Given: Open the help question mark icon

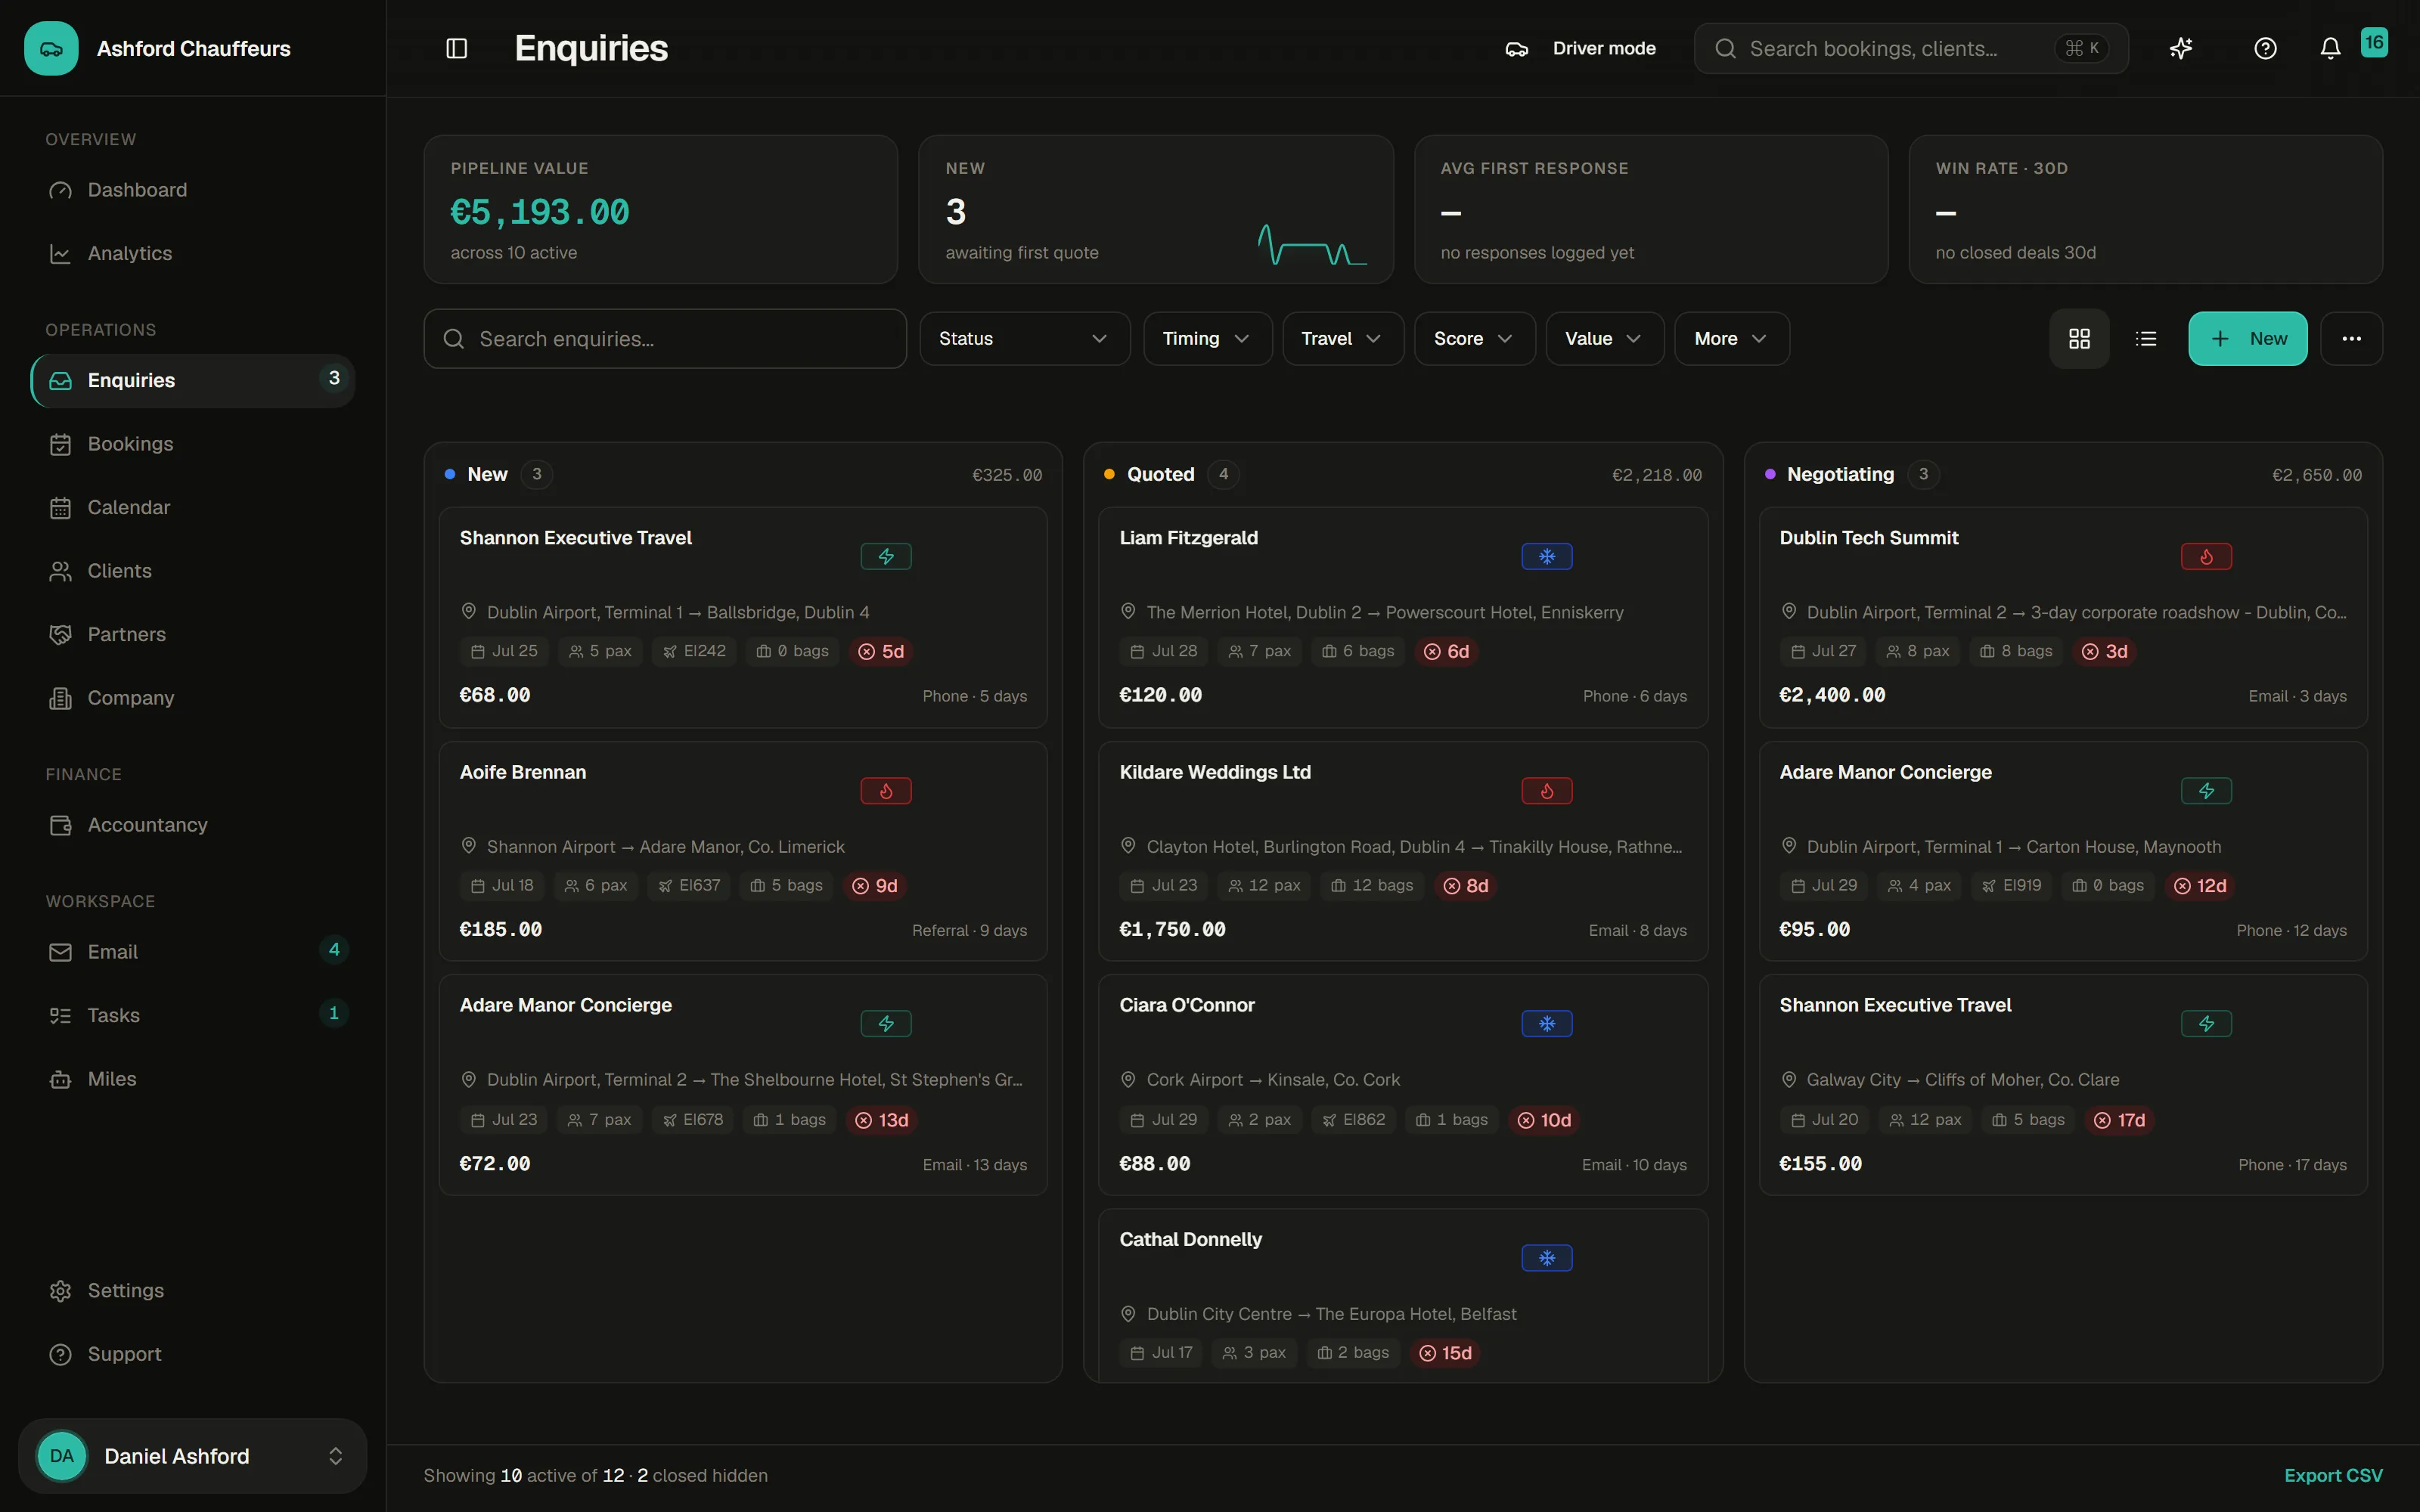Looking at the screenshot, I should 2265,48.
